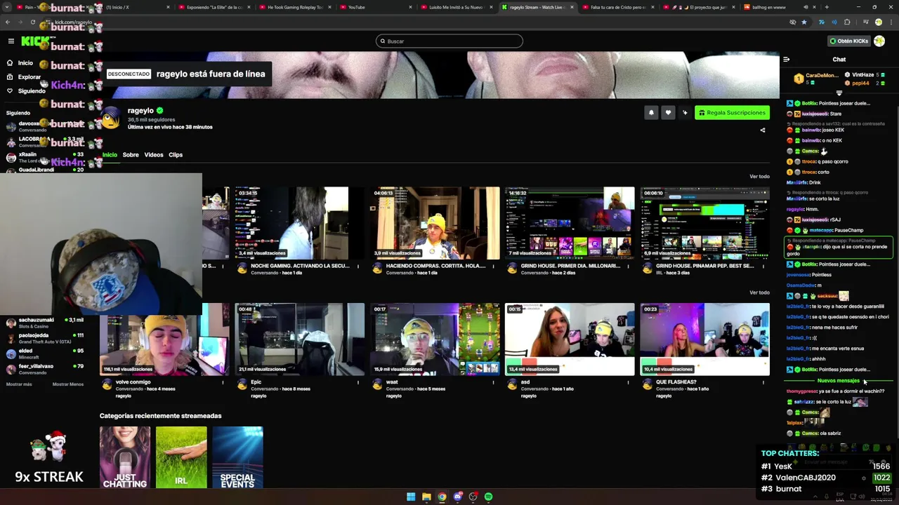Open the asd clip thumbnail
The width and height of the screenshot is (899, 505).
(570, 339)
